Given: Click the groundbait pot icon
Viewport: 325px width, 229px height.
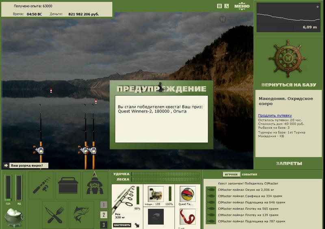Looking at the screenshot, I should (x=14, y=218).
